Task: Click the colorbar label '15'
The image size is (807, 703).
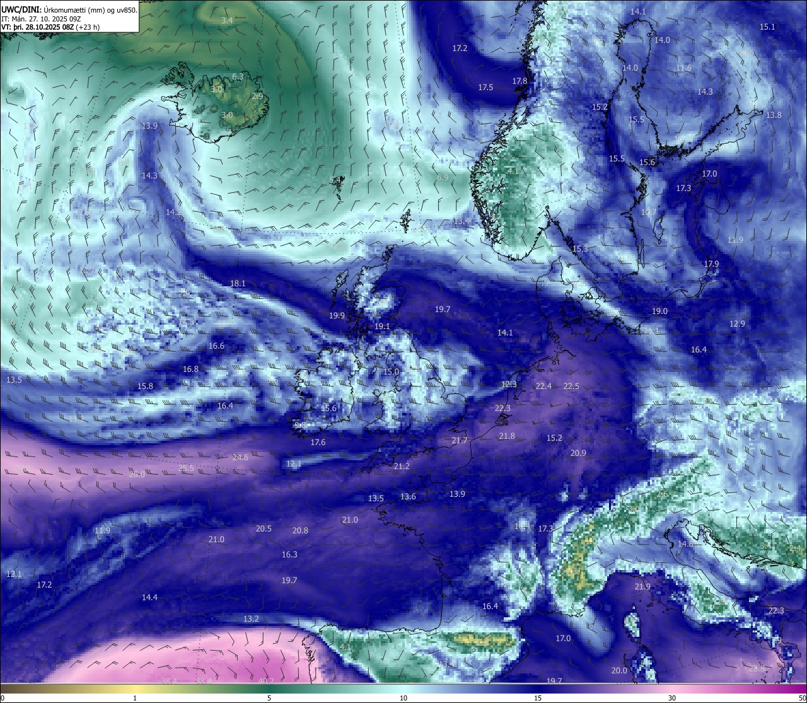Action: click(x=538, y=698)
